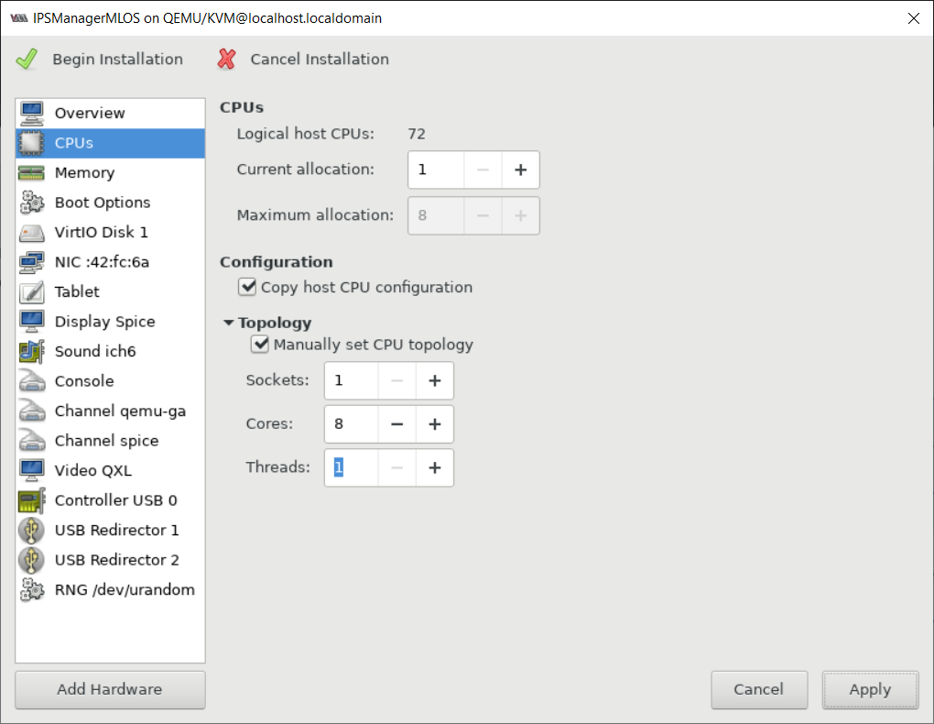934x724 pixels.
Task: Click the Cores value field
Action: coord(352,424)
